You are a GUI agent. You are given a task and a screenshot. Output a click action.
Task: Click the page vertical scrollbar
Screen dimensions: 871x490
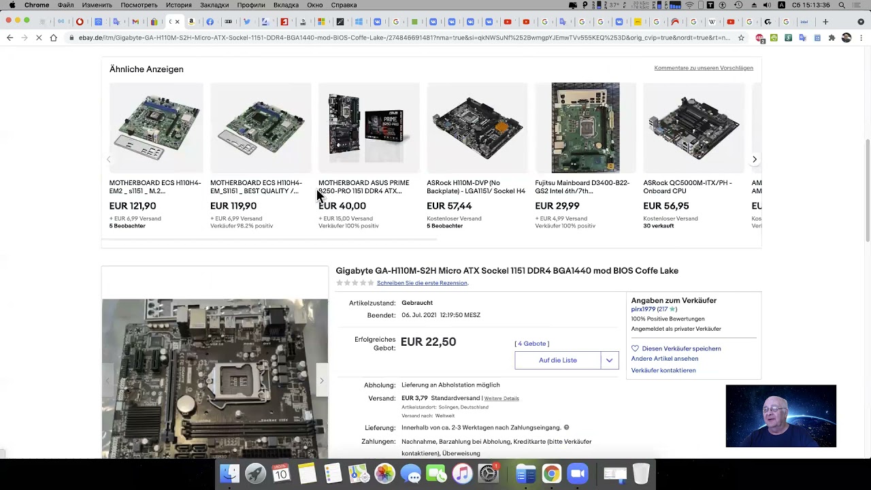point(868,191)
